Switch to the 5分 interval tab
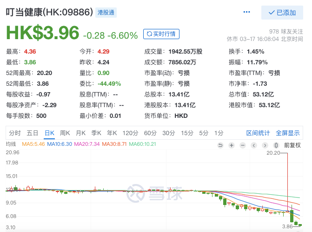Screen dimensions: 312x232 [x=204, y=133]
